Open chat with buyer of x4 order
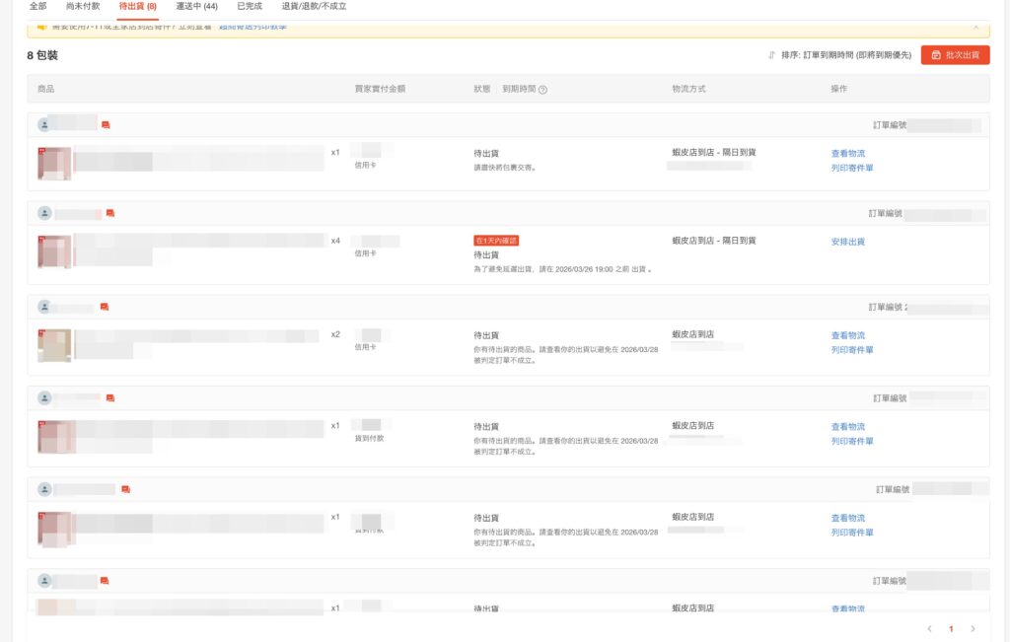Viewport: 1010px width, 642px height. 110,213
